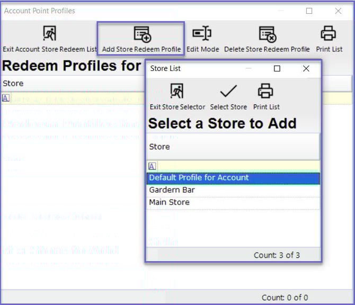Click Print List in Store List dialog

[x=266, y=92]
